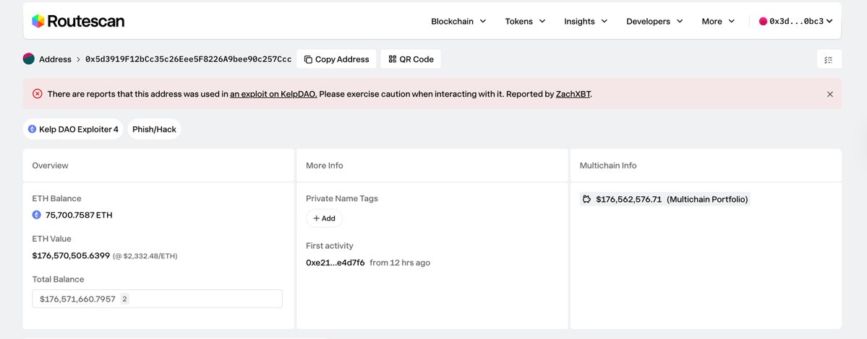
Task: Open the ZachXBT reporter link
Action: pyautogui.click(x=573, y=94)
